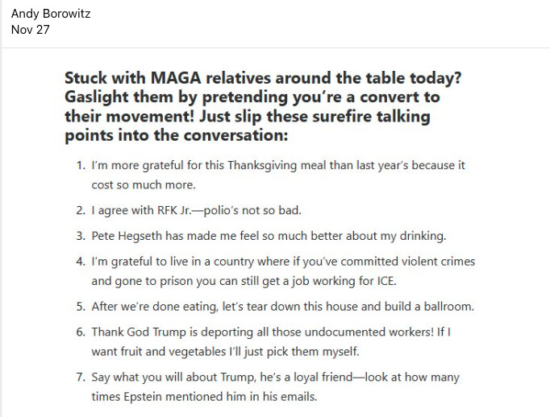Click the words "pick them myself"
The width and height of the screenshot is (550, 417).
pos(317,352)
